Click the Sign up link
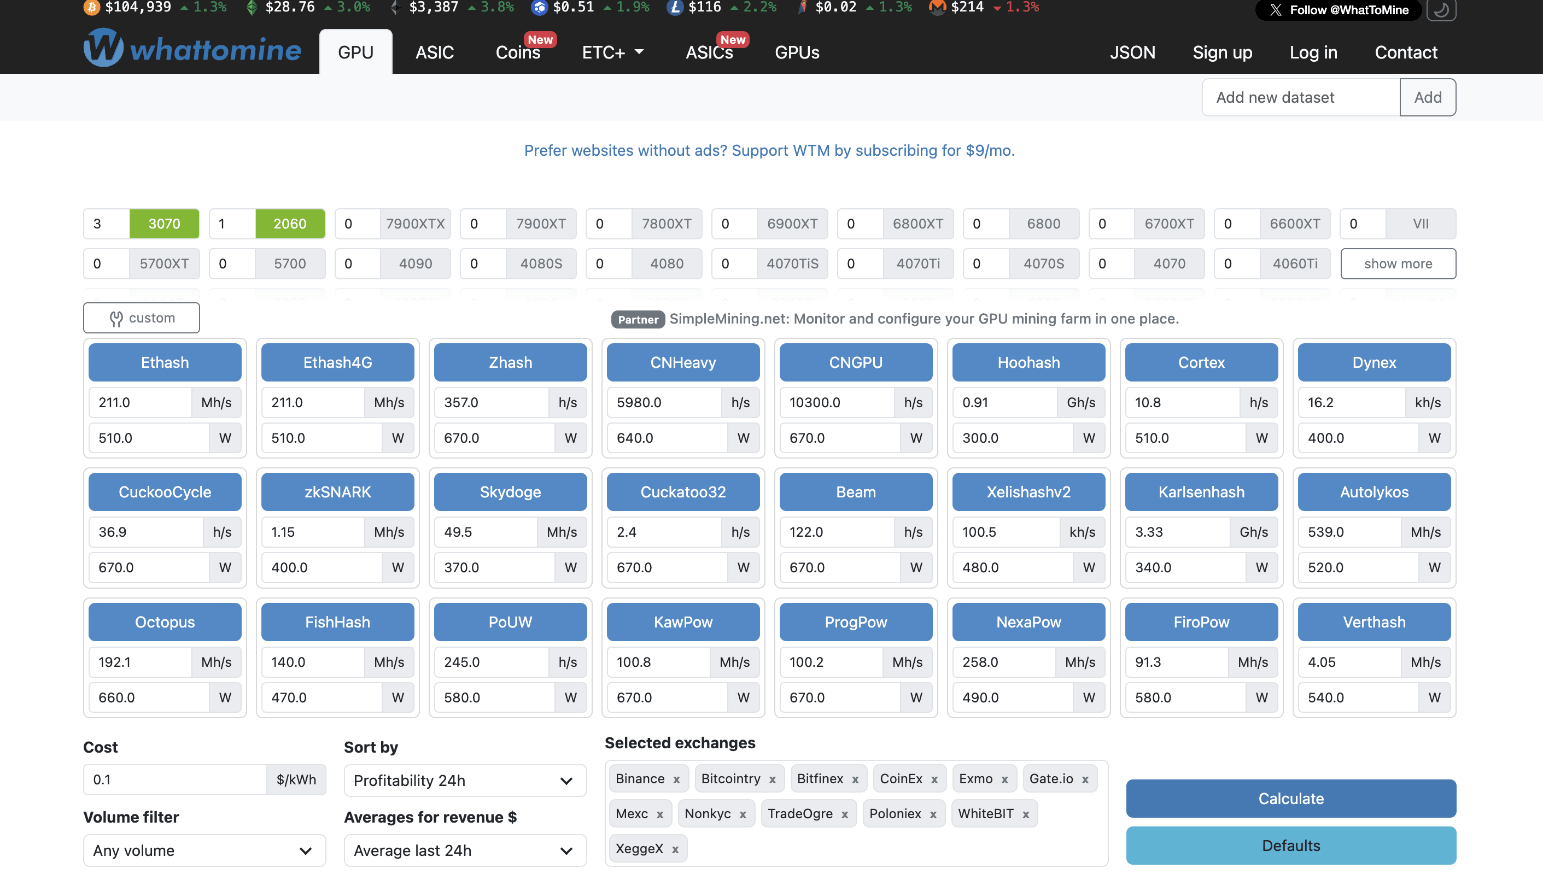 click(1222, 52)
